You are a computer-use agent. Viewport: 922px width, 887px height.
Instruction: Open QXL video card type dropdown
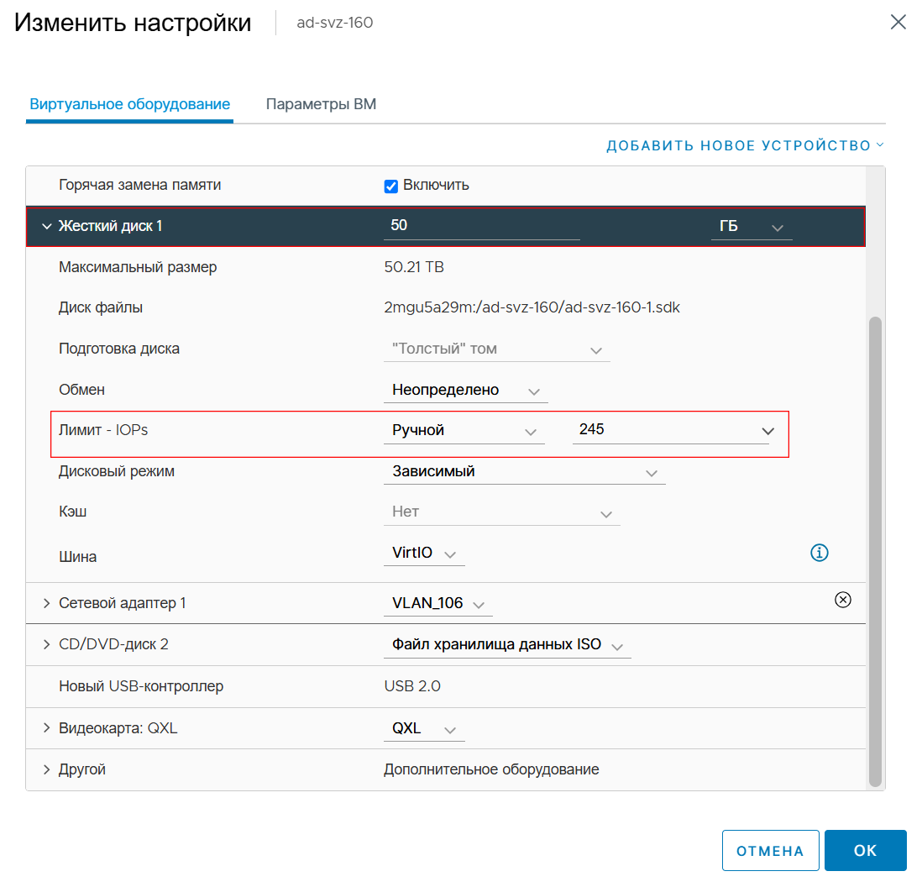click(x=424, y=729)
